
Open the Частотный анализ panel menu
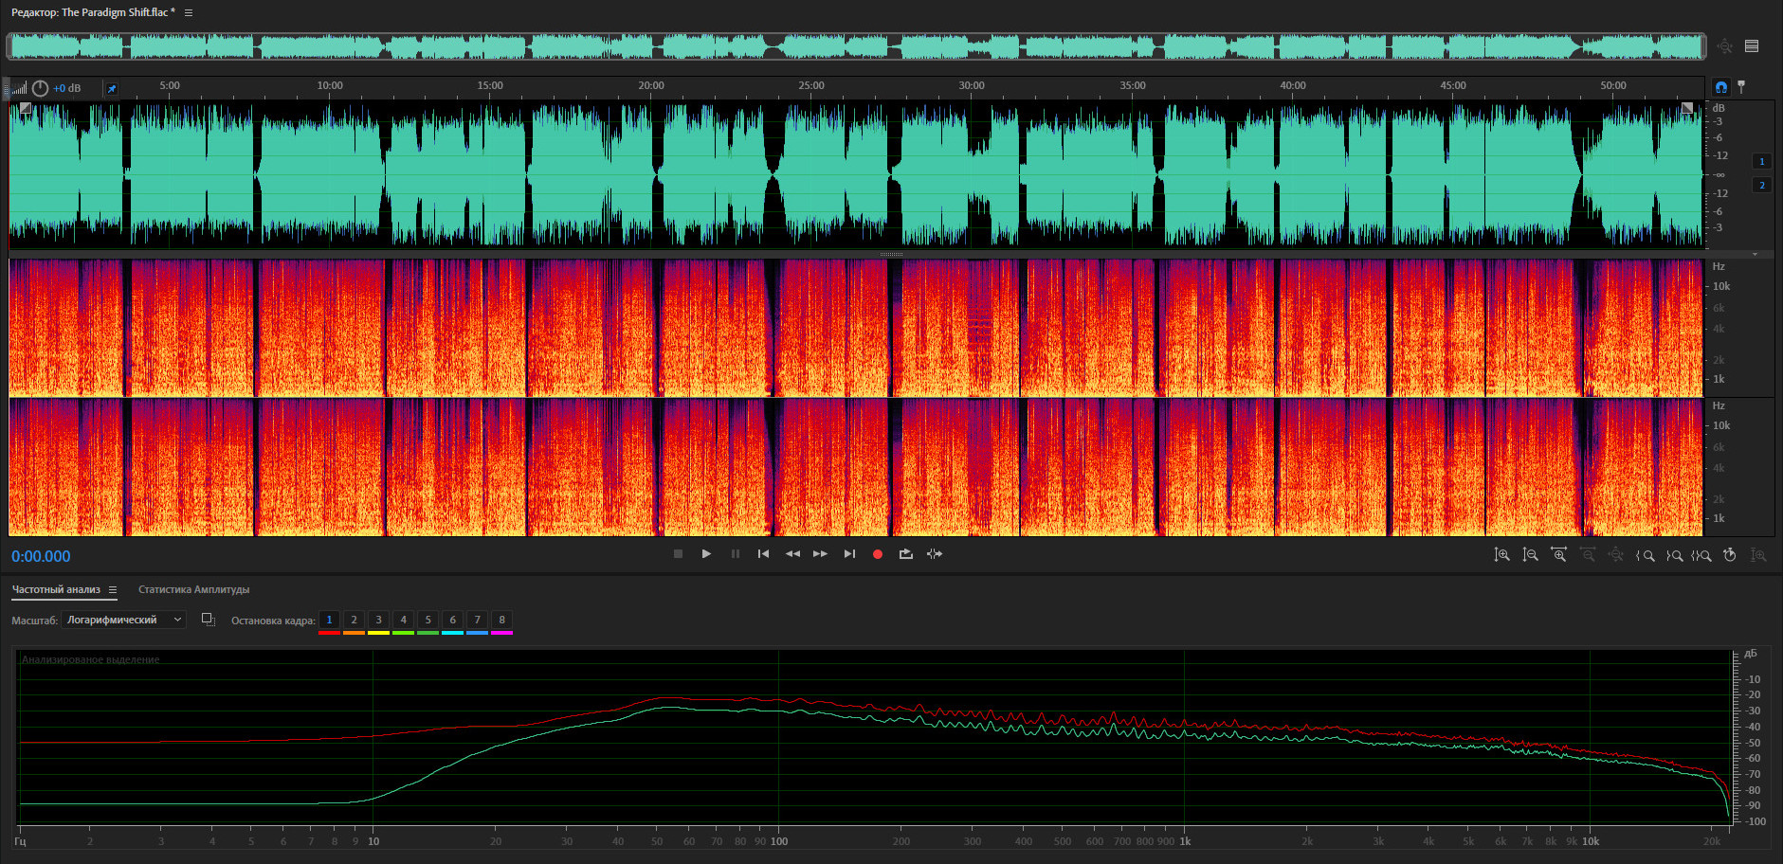tap(113, 590)
